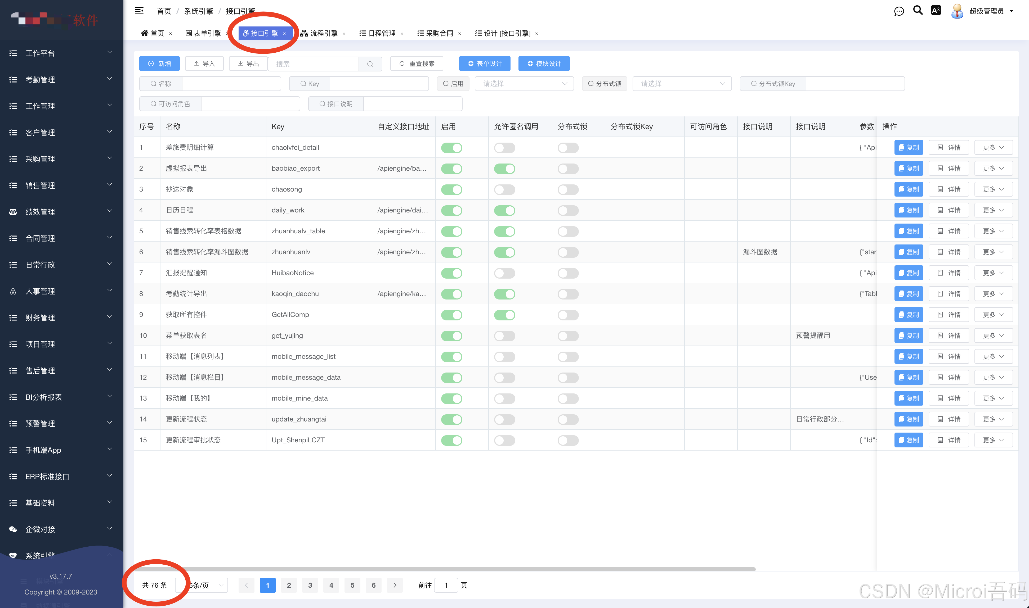Open the language translation icon
Viewport: 1029px width, 608px height.
point(936,10)
